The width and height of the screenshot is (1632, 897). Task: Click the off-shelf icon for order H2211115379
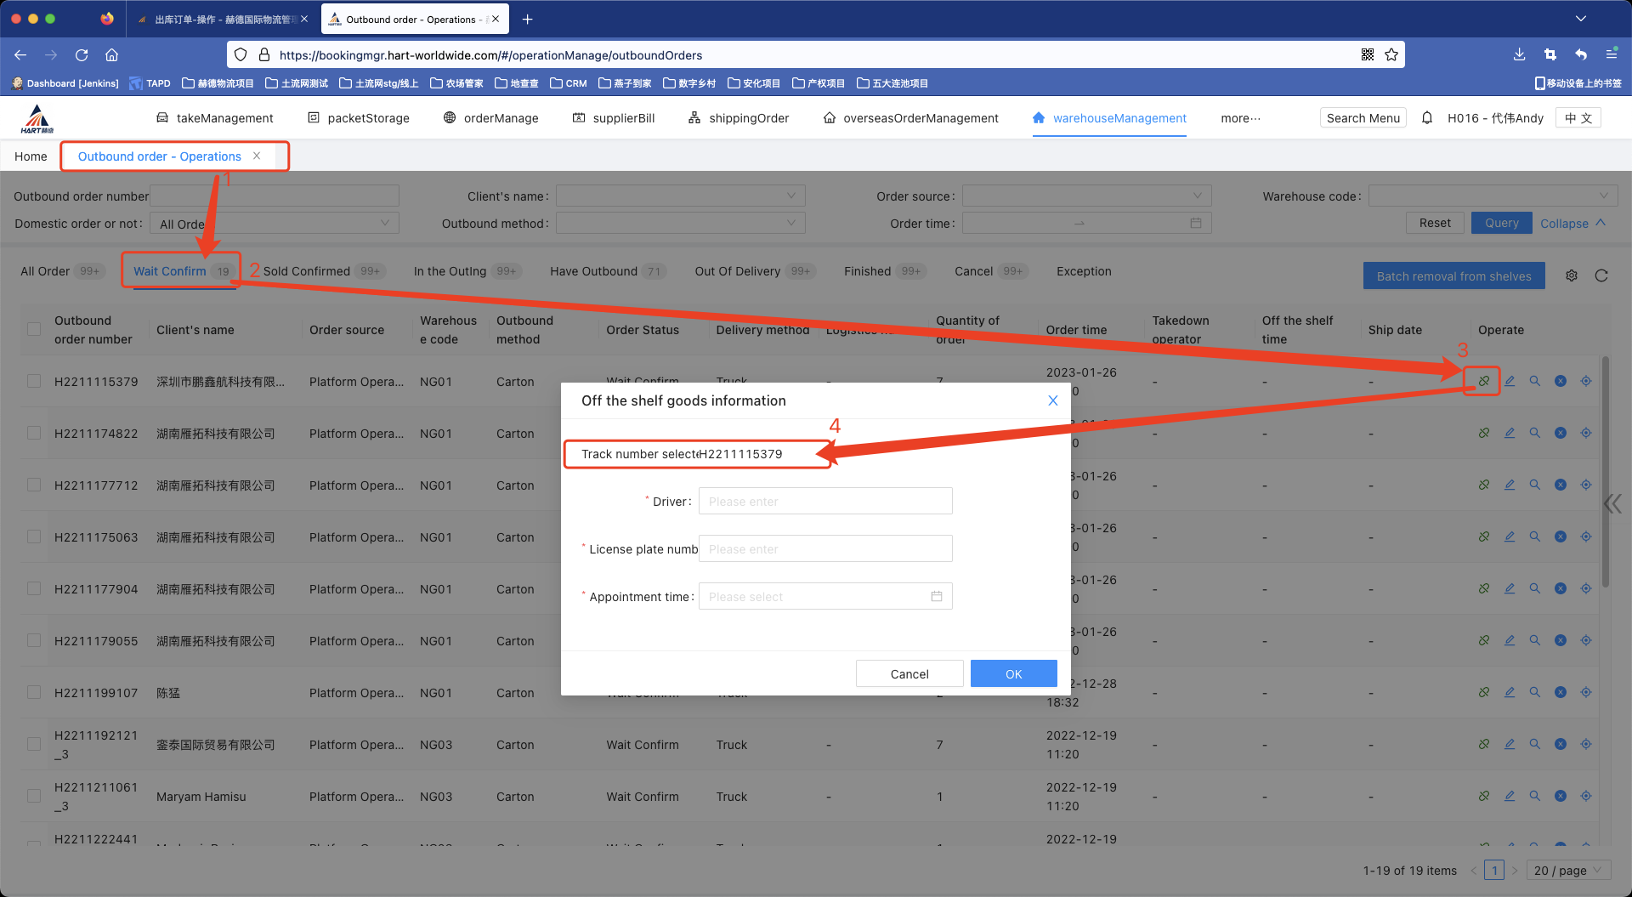point(1483,381)
